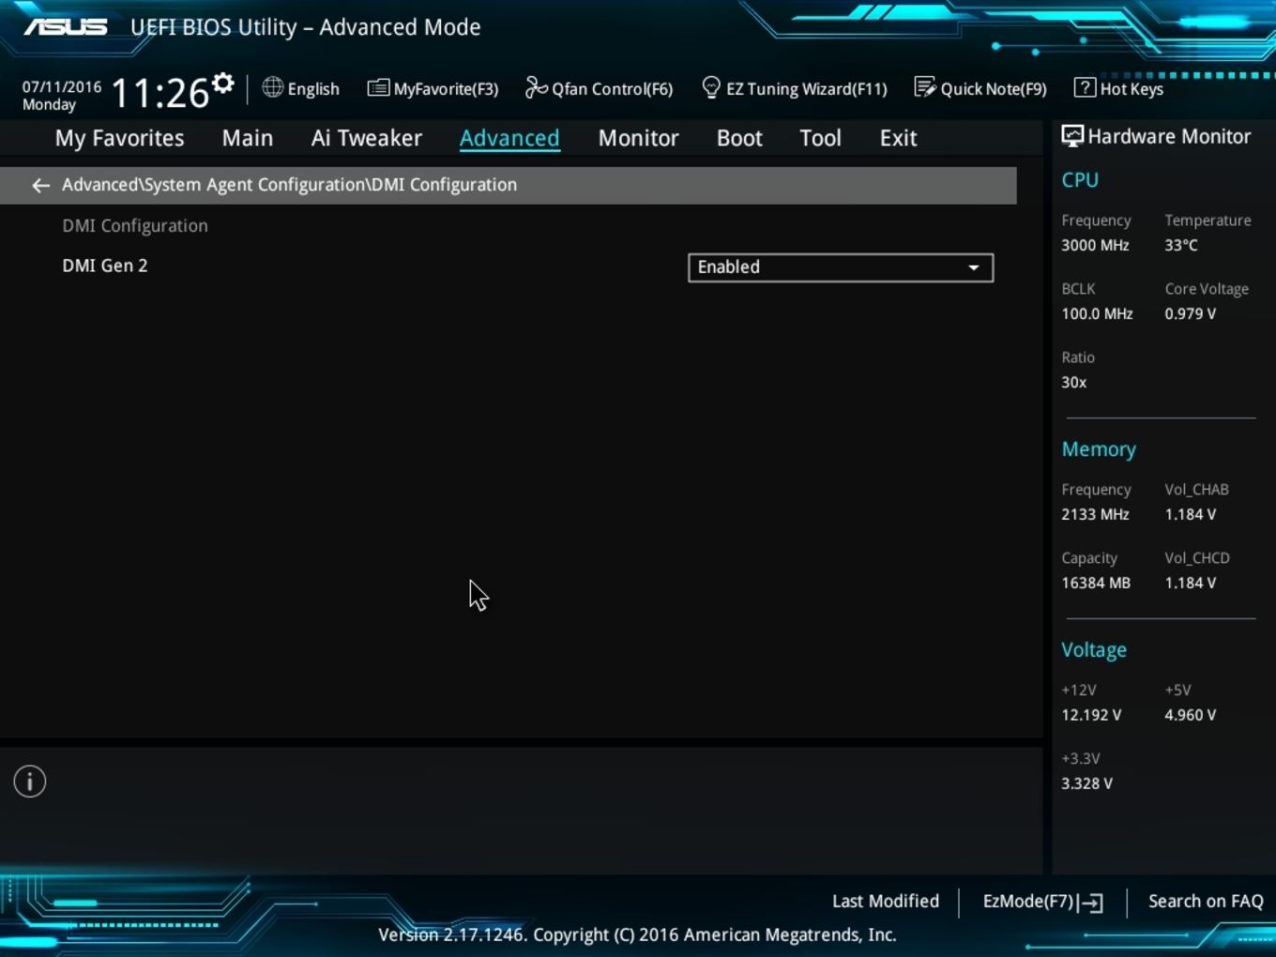Click the CPU frequency value 3000 MHz
Viewport: 1276px width, 957px height.
[x=1095, y=246]
